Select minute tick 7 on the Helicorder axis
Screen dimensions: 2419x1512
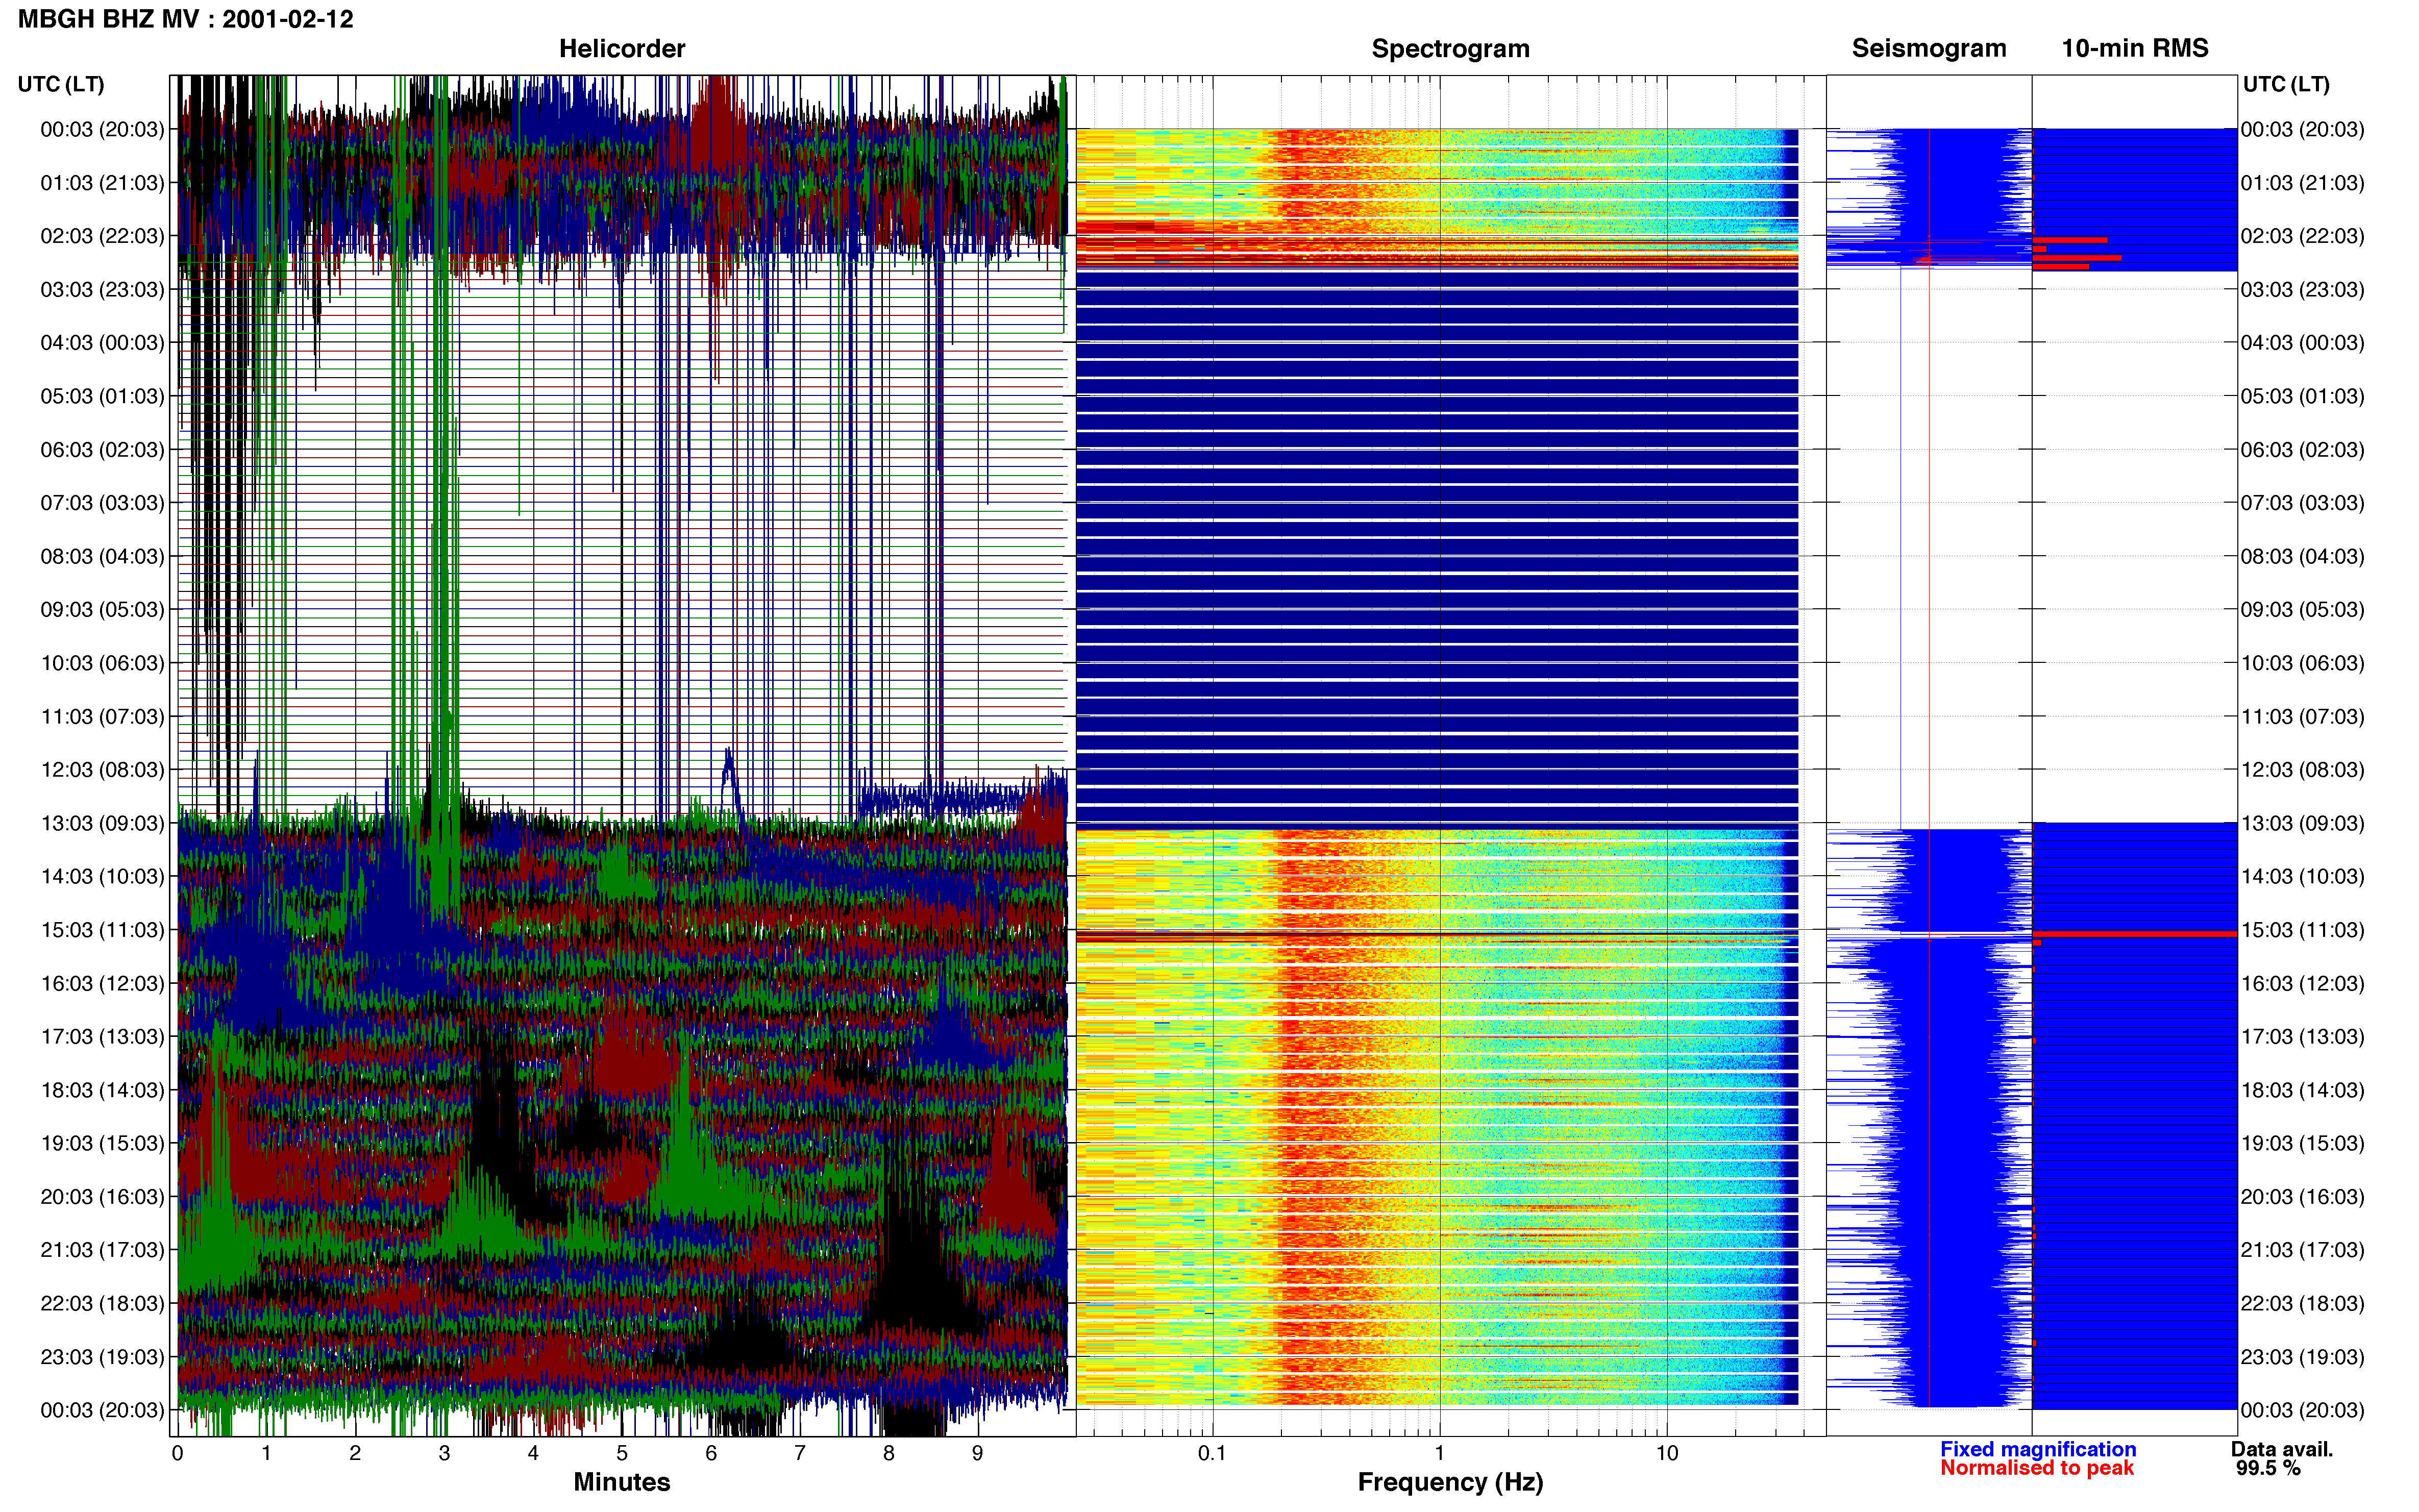coord(800,1454)
